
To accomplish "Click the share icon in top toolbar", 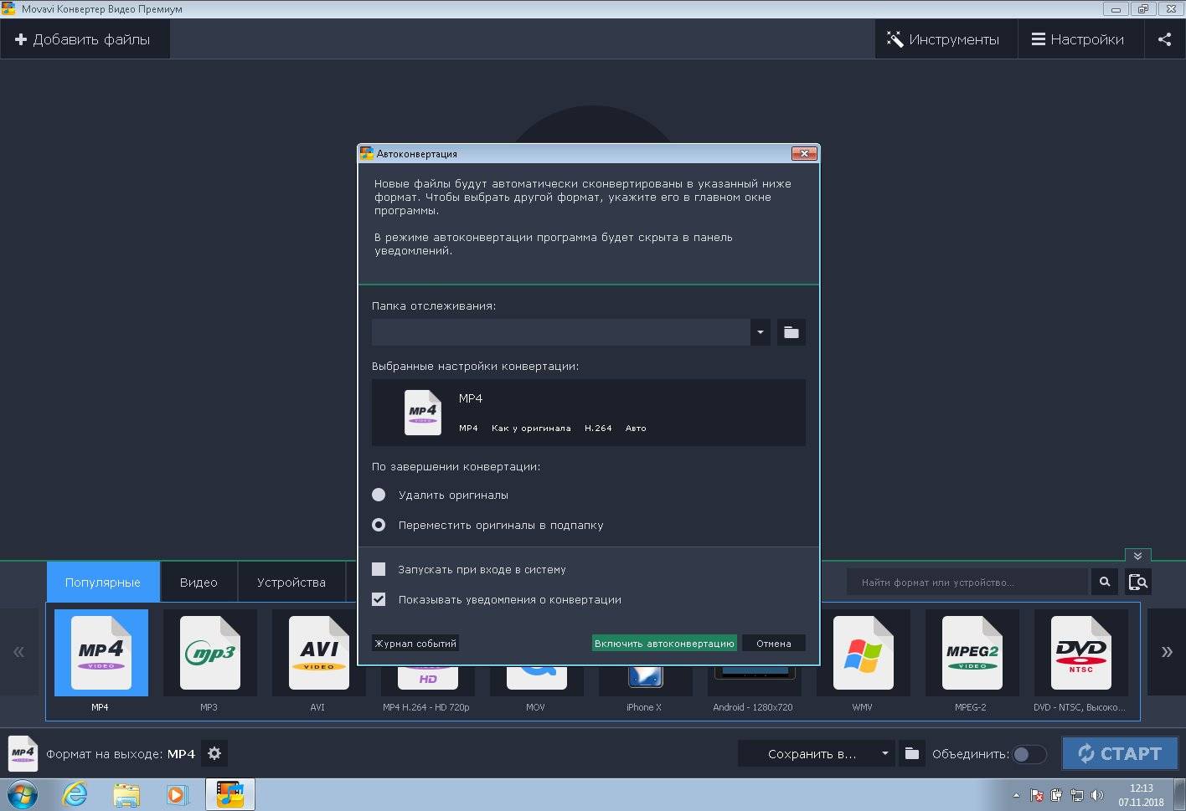I will [1164, 39].
